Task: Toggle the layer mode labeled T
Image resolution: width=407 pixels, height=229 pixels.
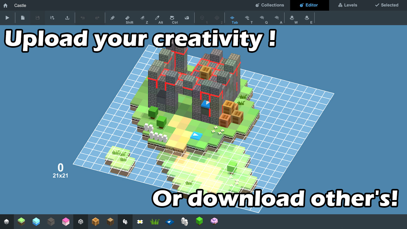Action: coord(247,18)
